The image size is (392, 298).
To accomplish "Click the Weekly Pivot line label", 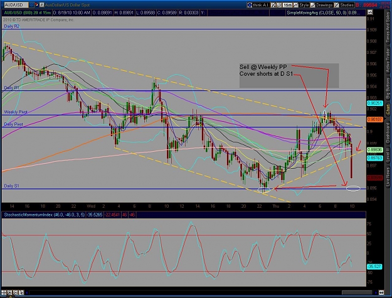I will pyautogui.click(x=16, y=112).
